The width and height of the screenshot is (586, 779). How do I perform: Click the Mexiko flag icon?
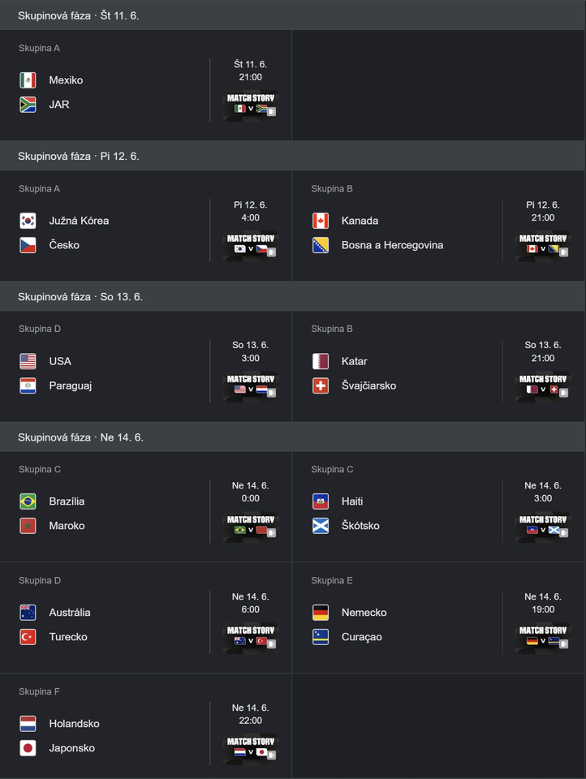pyautogui.click(x=28, y=80)
